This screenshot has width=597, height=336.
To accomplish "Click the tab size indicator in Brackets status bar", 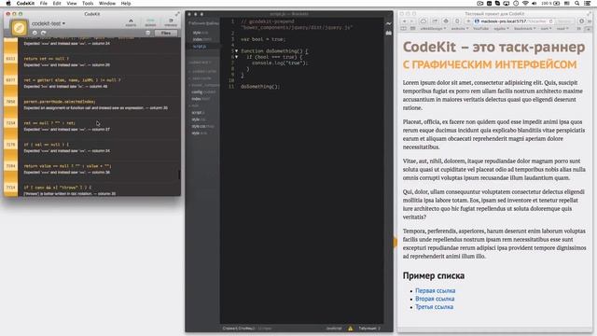I will [x=369, y=328].
